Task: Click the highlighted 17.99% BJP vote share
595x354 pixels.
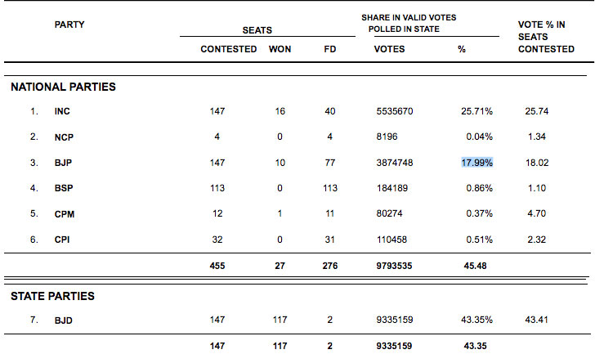Action: click(476, 163)
